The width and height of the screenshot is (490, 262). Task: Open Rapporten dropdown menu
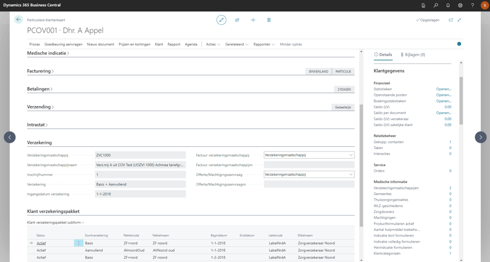(264, 44)
